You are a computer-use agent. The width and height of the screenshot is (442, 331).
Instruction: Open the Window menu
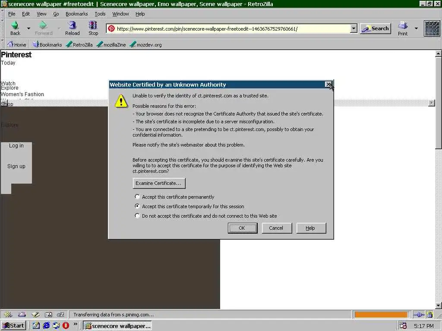(120, 14)
